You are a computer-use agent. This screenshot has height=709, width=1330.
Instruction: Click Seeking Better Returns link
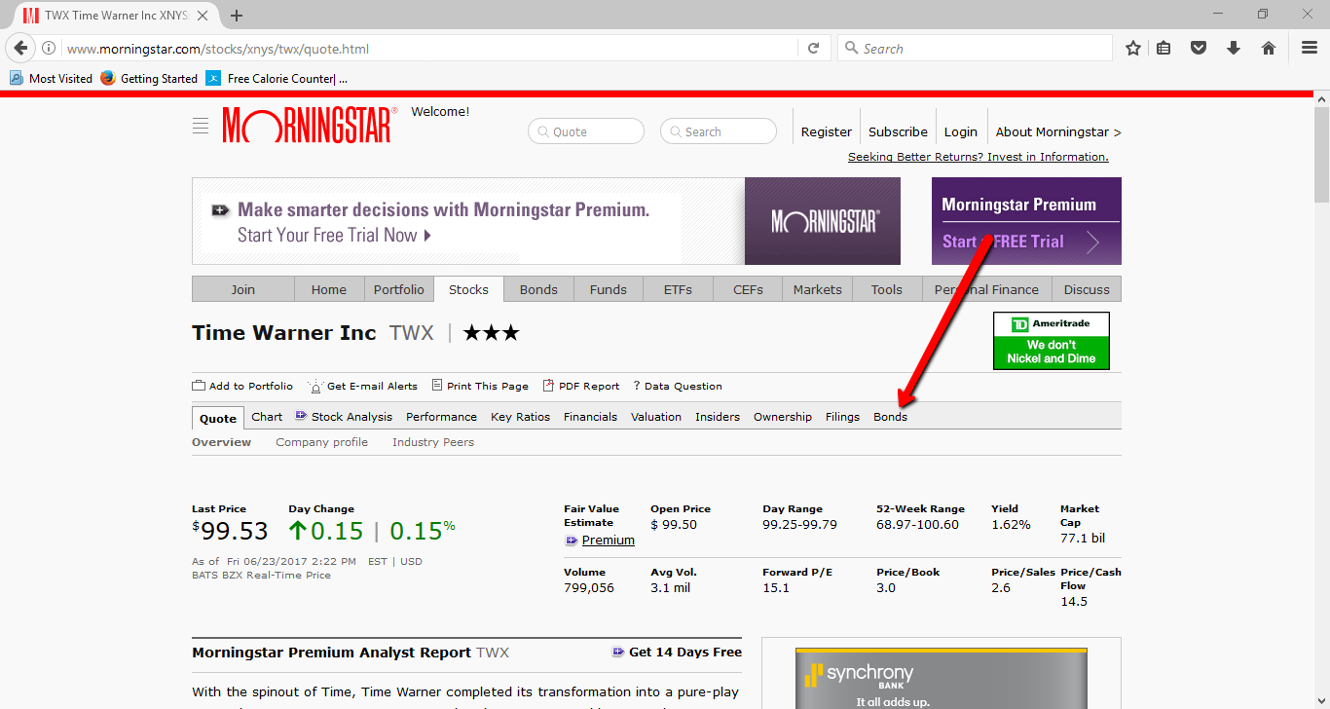click(x=979, y=157)
